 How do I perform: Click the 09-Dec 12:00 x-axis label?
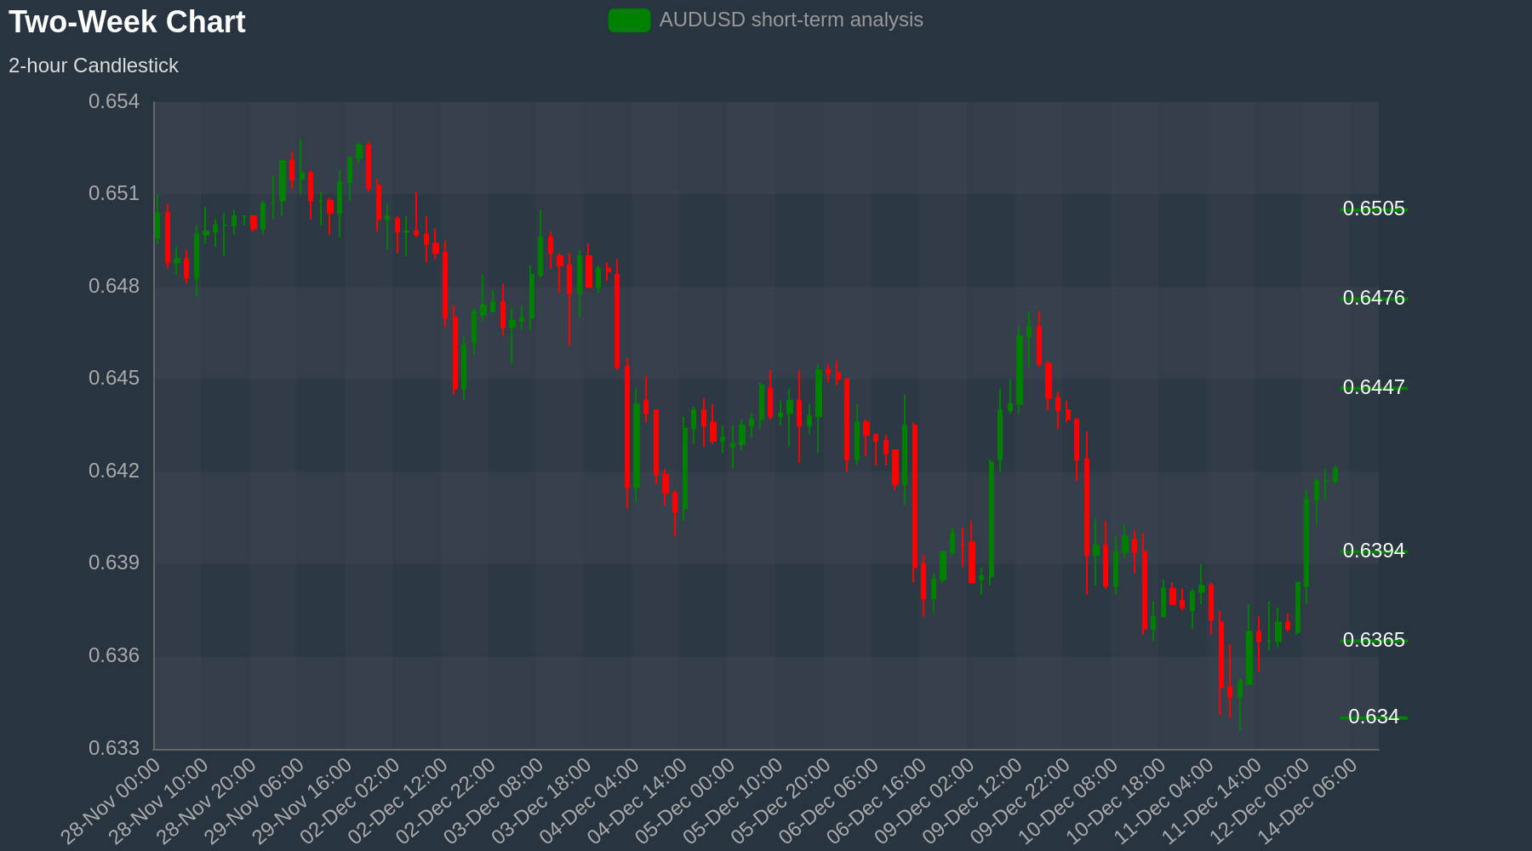(x=972, y=801)
